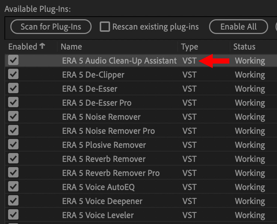Select the 'ERA 5 Noise Remover' name text
Screen dimensions: 277x224
coord(102,117)
